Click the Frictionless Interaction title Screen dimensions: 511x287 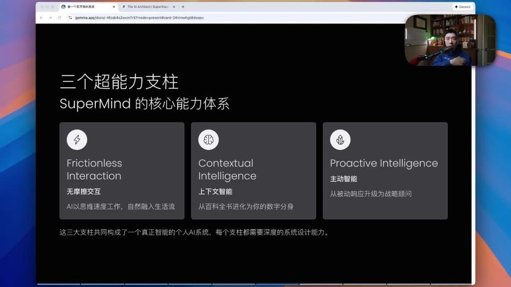(x=95, y=169)
